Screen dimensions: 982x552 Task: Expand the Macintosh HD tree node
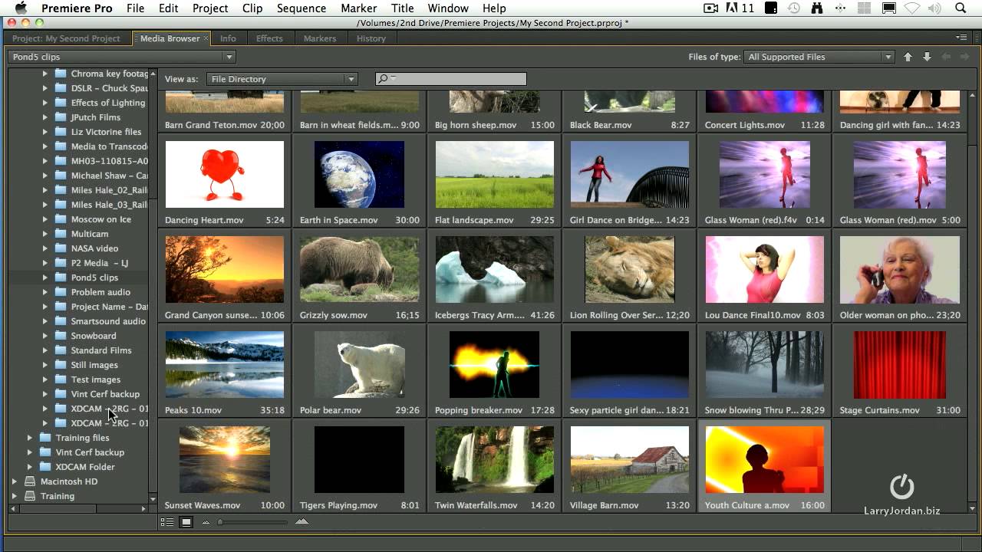tap(14, 481)
